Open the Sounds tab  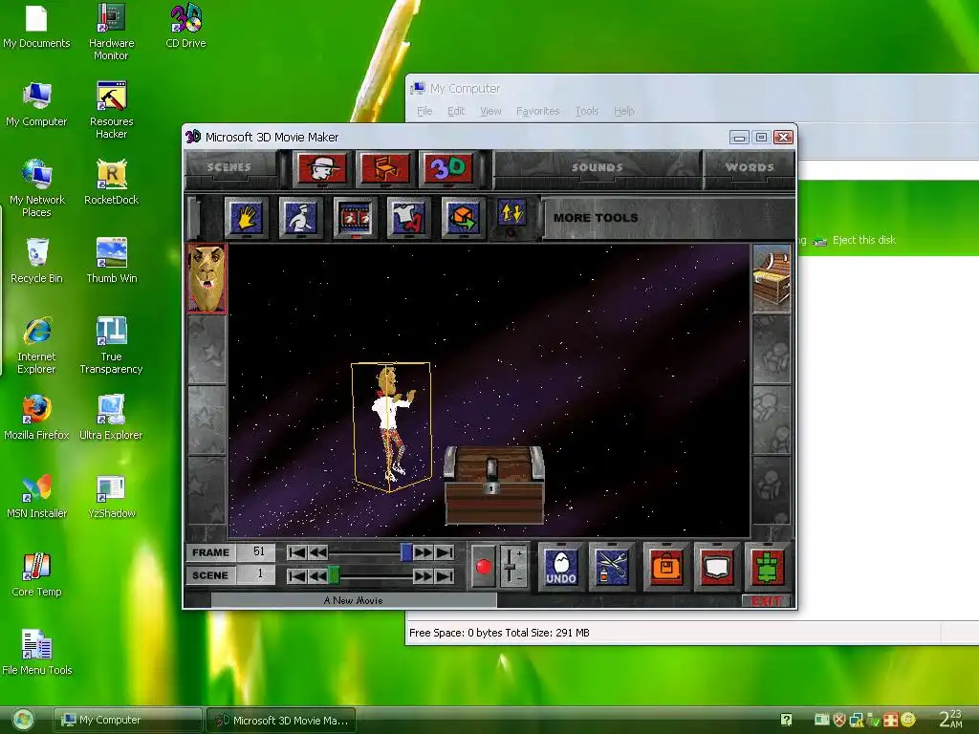coord(598,167)
